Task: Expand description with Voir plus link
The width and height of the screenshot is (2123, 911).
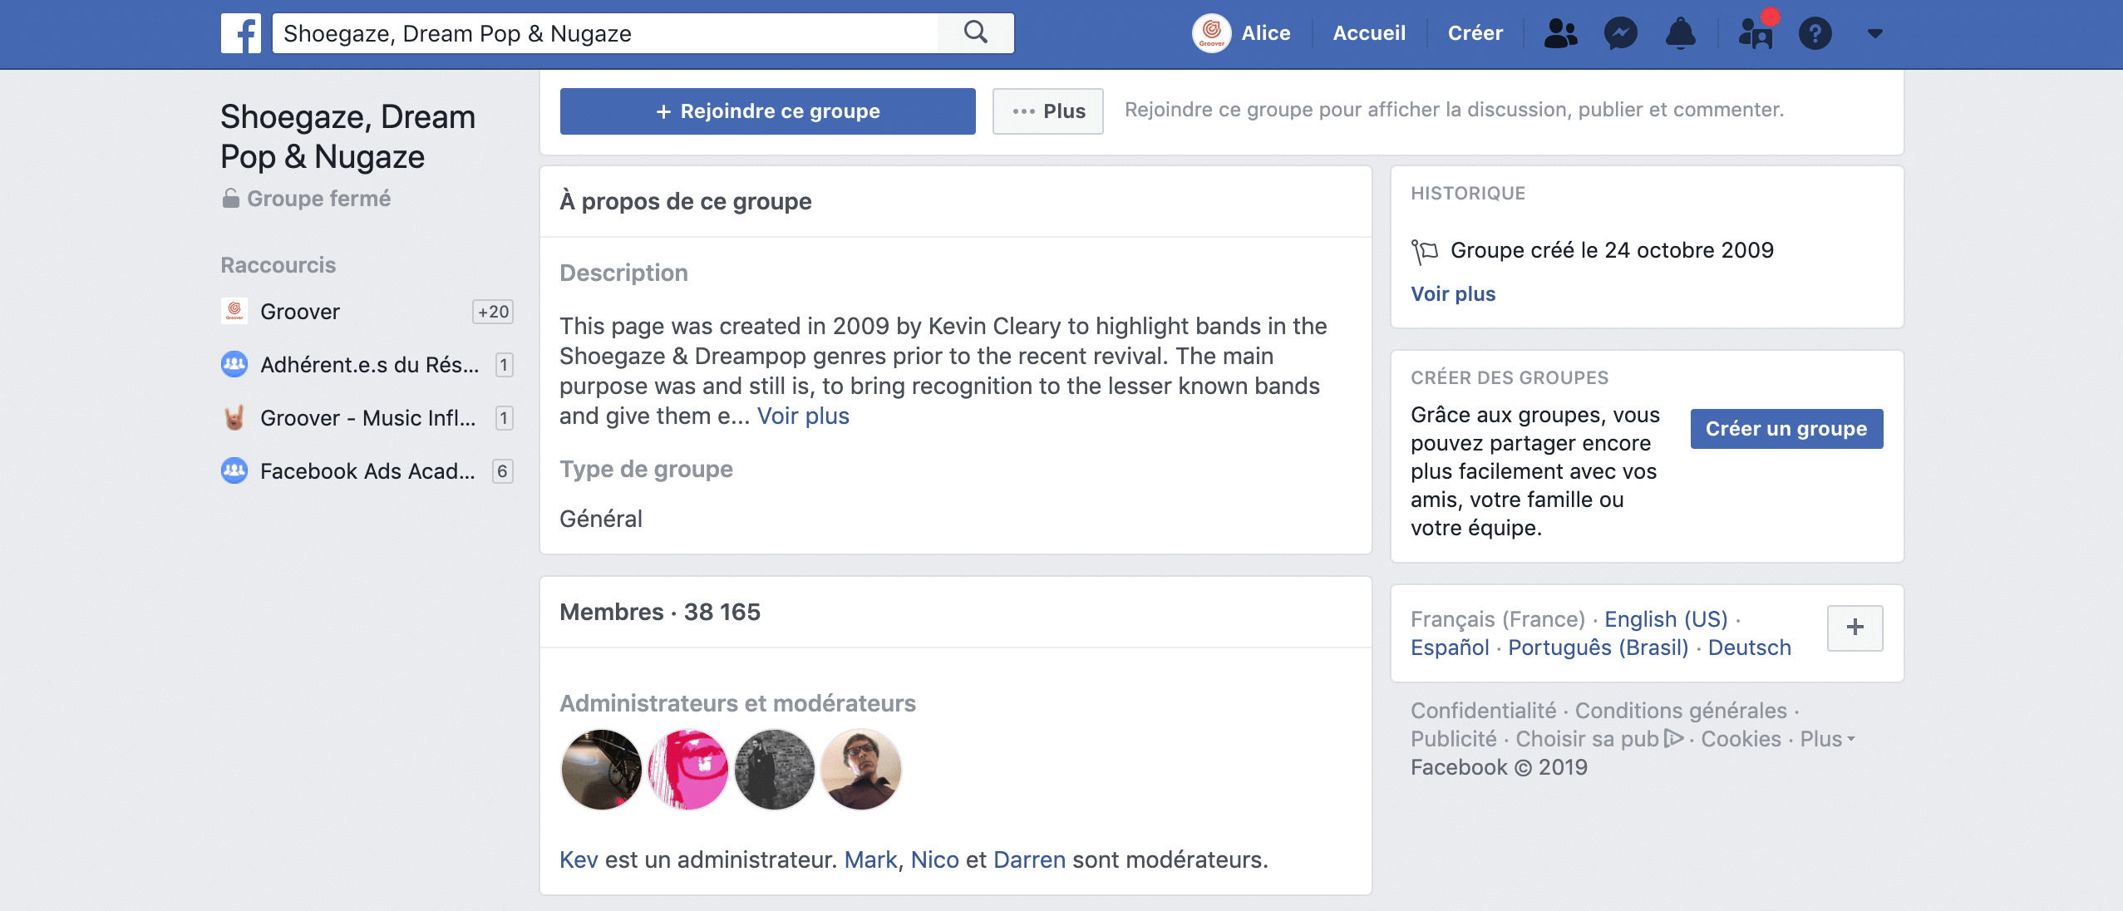Action: click(803, 416)
